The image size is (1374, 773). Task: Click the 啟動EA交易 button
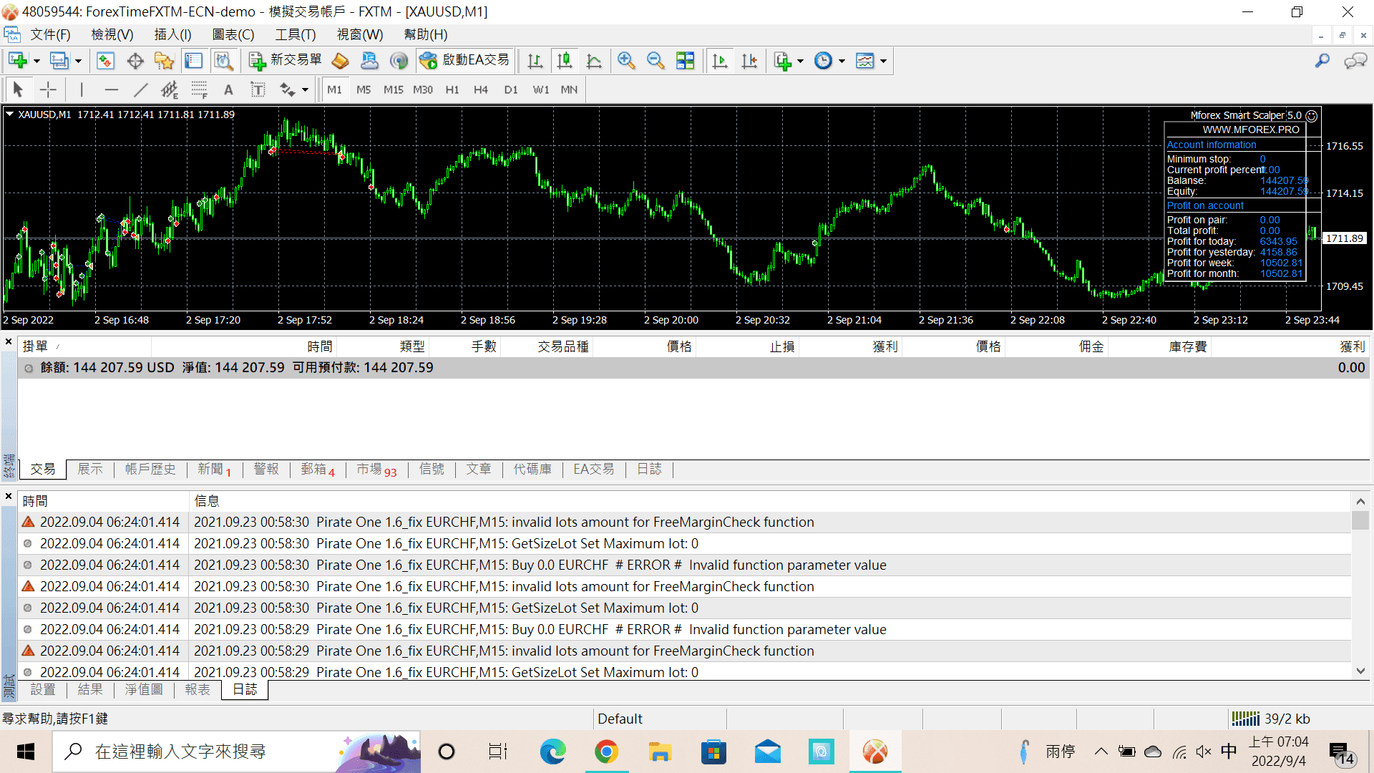pyautogui.click(x=465, y=61)
